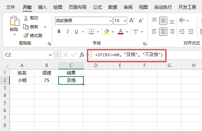The height and width of the screenshot is (131, 202).
Task: Align text right
Action: (172, 32)
